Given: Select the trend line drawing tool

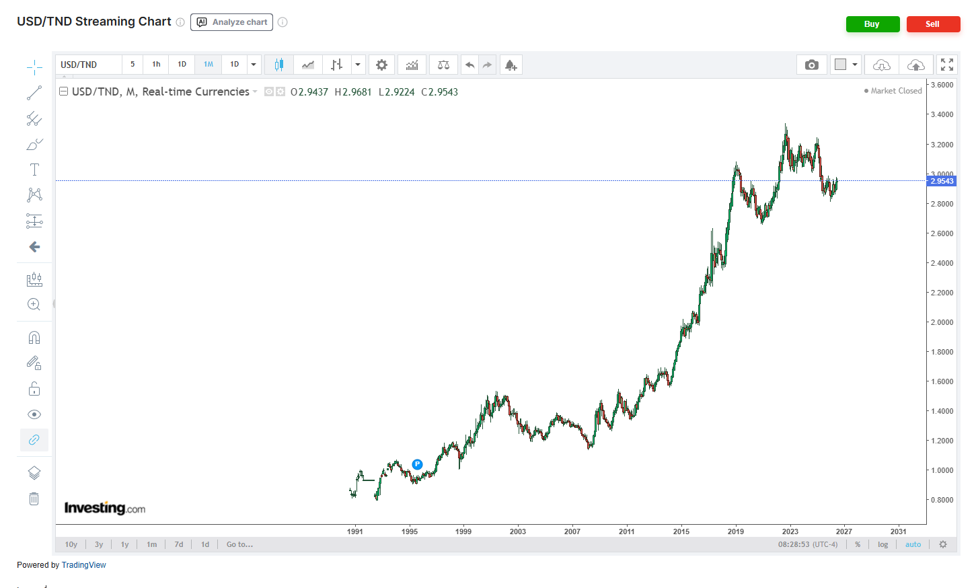Looking at the screenshot, I should coord(34,93).
